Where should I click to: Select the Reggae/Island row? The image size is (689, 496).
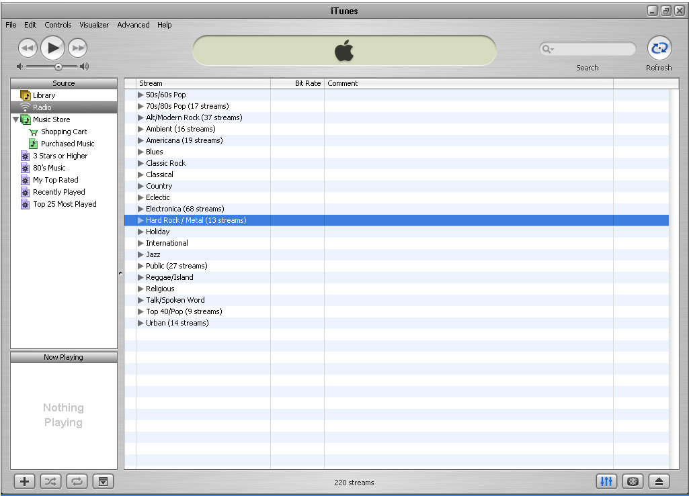coord(397,277)
